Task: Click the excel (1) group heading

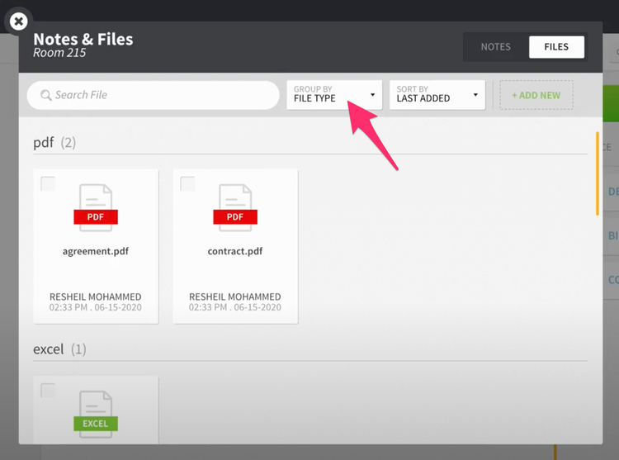Action: click(x=59, y=349)
